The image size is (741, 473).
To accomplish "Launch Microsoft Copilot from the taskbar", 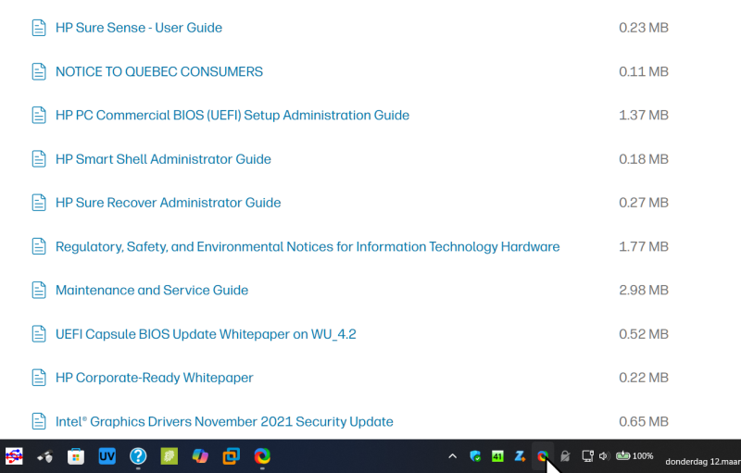I will [x=200, y=456].
